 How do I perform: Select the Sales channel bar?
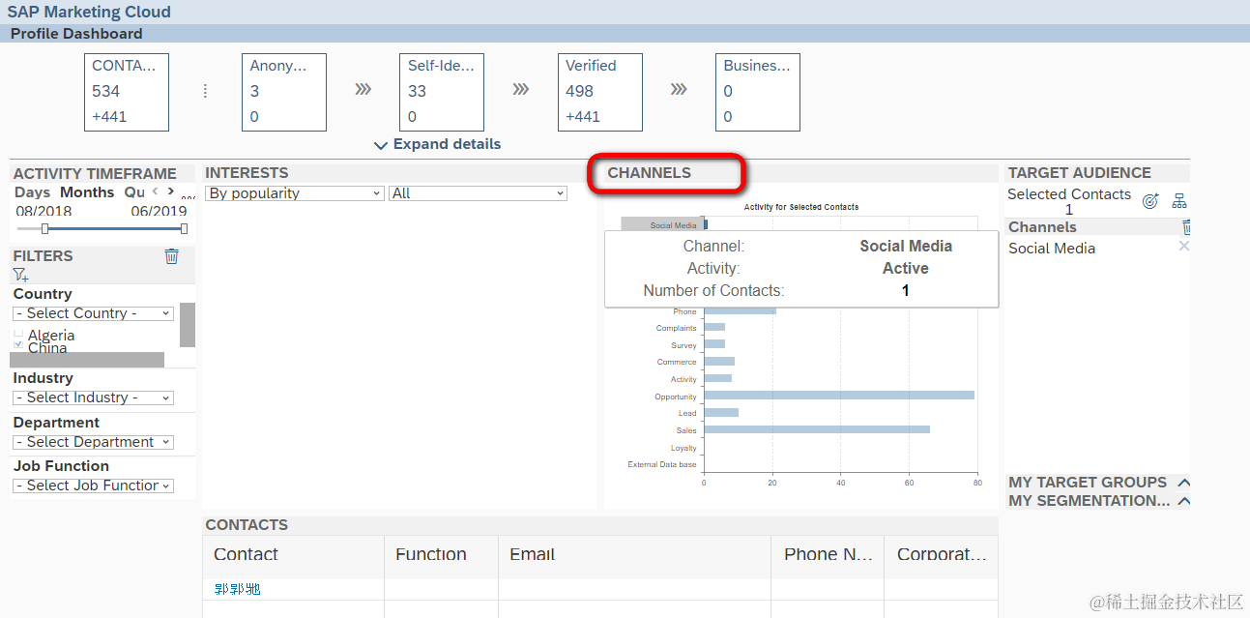(x=817, y=429)
